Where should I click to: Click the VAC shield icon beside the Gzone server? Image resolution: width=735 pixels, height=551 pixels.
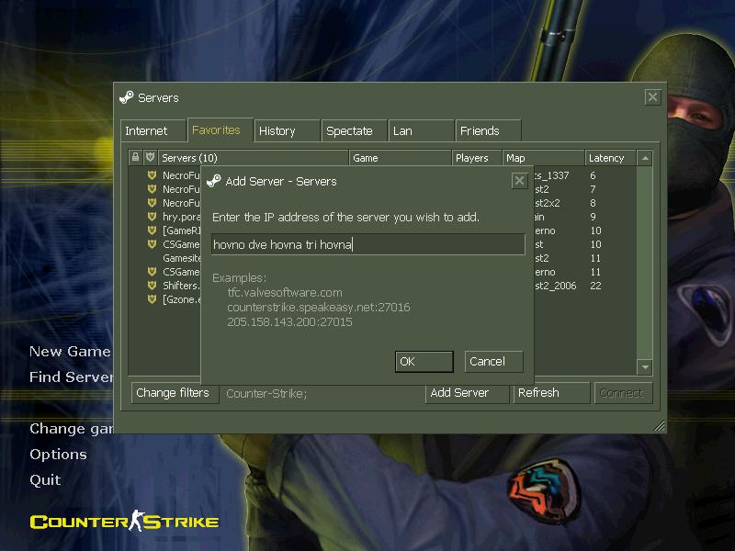(x=152, y=299)
